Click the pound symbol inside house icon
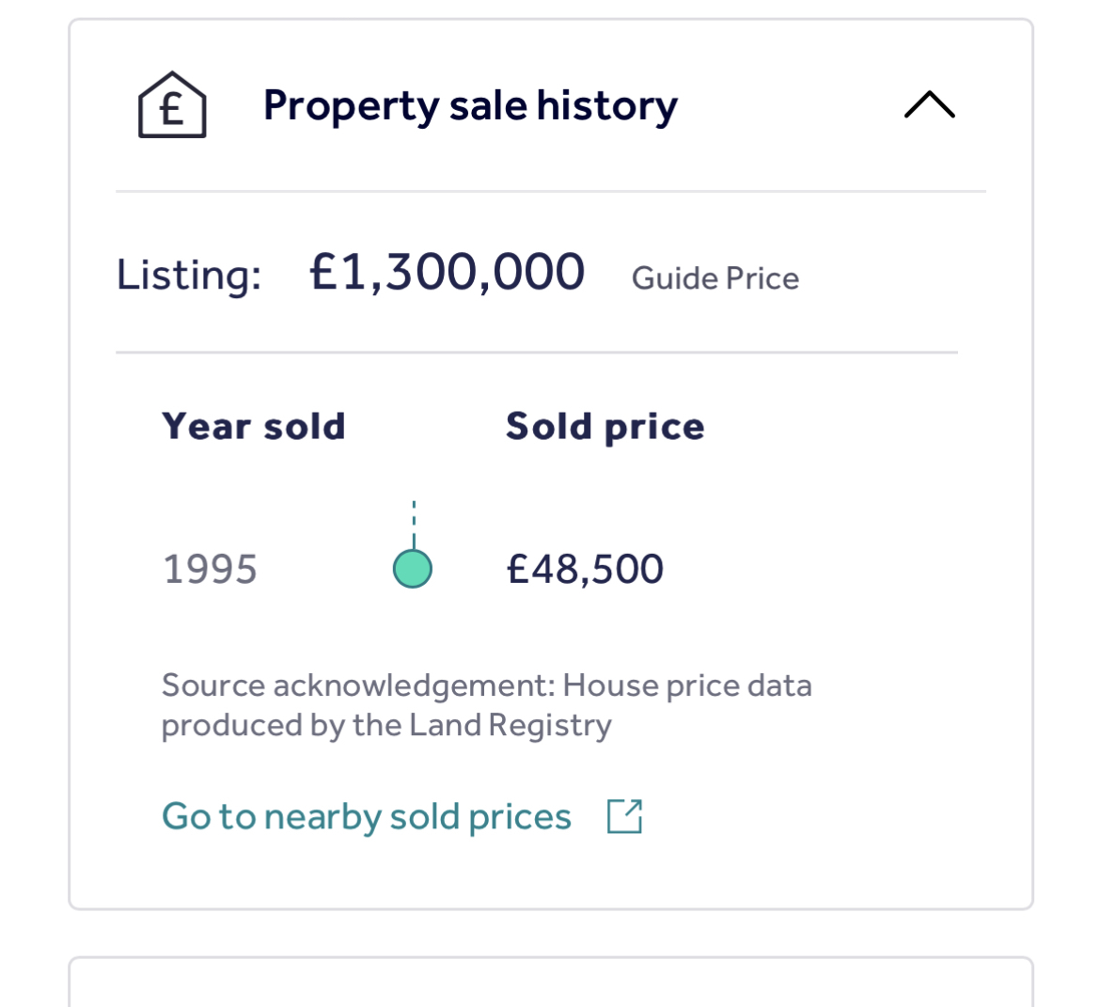Image resolution: width=1100 pixels, height=1007 pixels. click(172, 109)
